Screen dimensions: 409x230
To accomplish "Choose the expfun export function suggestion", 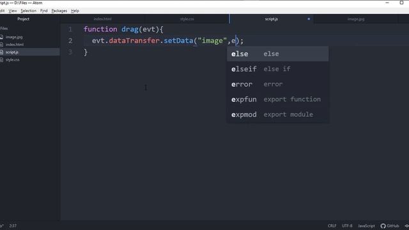I will [x=277, y=100].
